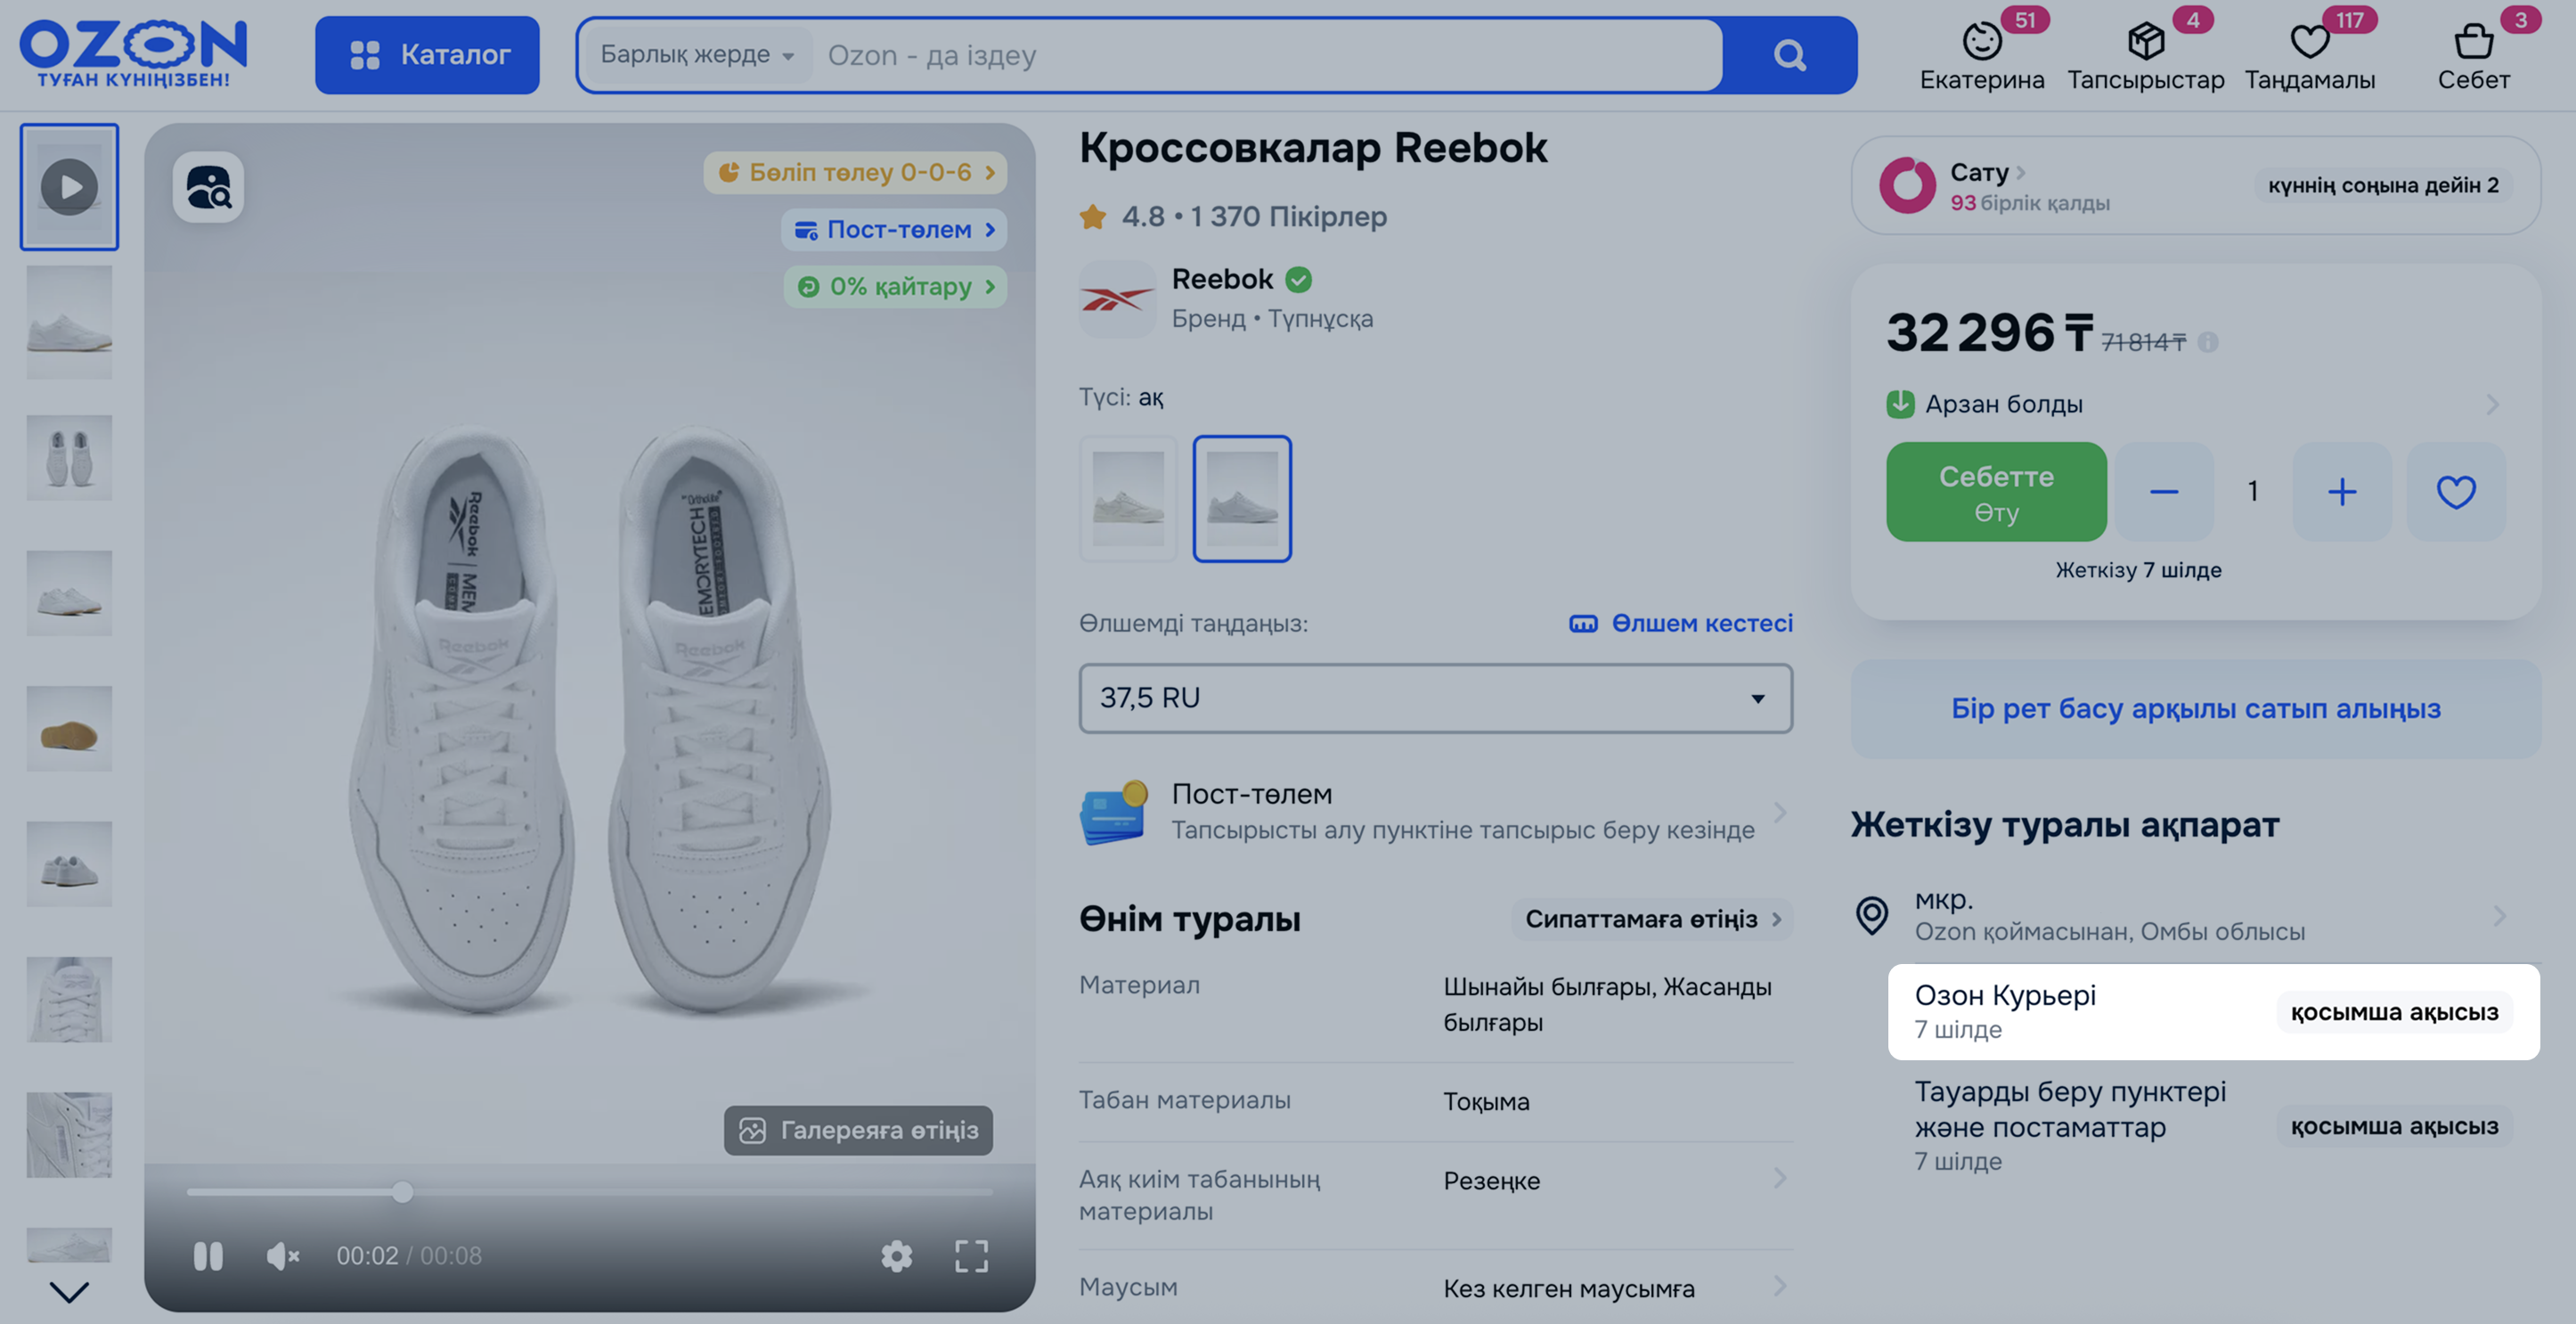This screenshot has width=2576, height=1324.
Task: Open the Пост-төлем badge on video
Action: (x=894, y=229)
